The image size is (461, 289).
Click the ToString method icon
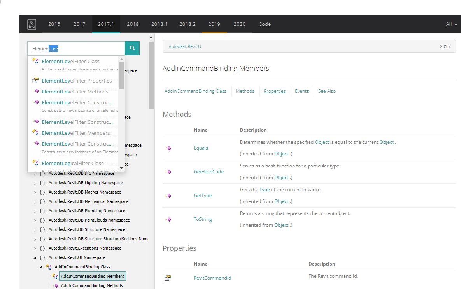(168, 219)
